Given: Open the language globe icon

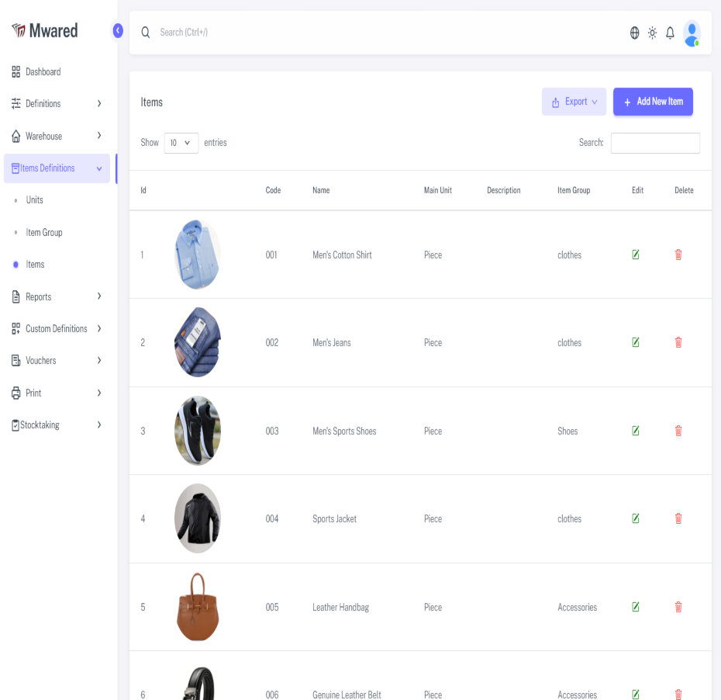Looking at the screenshot, I should 634,33.
